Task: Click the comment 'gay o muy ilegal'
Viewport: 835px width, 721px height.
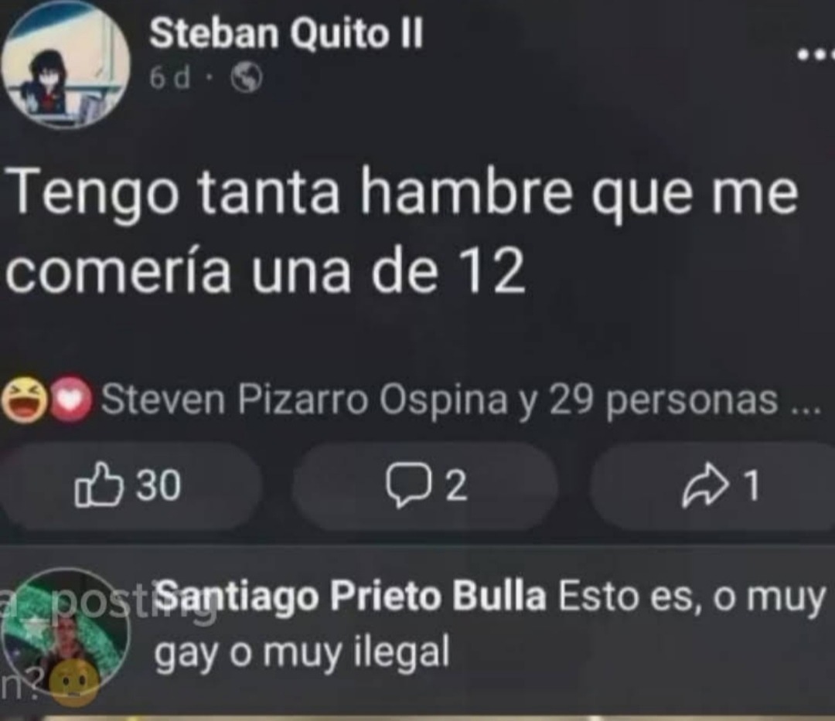Action: (302, 652)
